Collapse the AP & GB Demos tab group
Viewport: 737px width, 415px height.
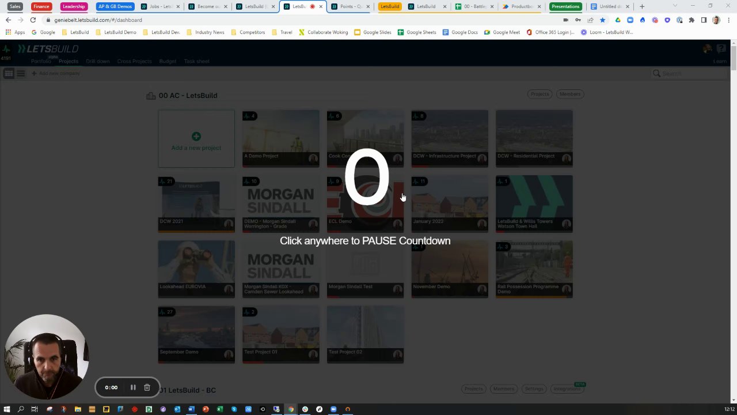tap(115, 6)
